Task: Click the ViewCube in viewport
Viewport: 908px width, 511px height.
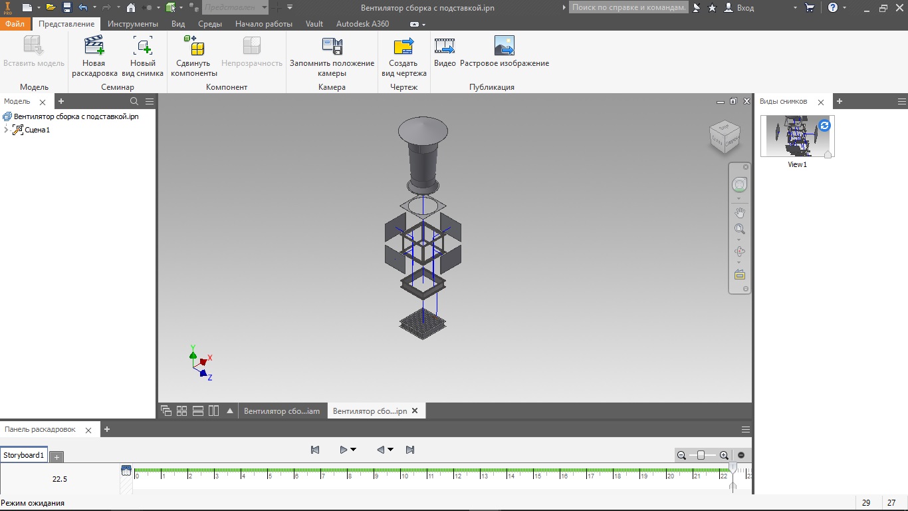Action: pyautogui.click(x=725, y=137)
